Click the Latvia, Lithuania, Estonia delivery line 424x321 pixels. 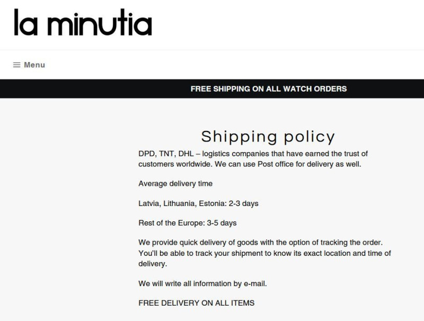pos(198,203)
